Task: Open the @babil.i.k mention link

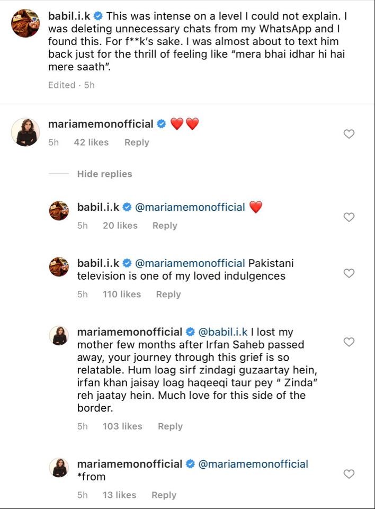Action: coord(224,332)
